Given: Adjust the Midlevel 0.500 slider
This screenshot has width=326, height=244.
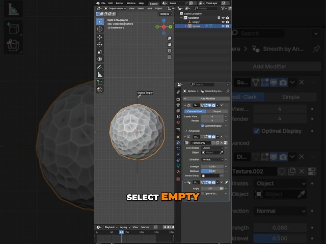Looking at the screenshot, I should (x=212, y=171).
